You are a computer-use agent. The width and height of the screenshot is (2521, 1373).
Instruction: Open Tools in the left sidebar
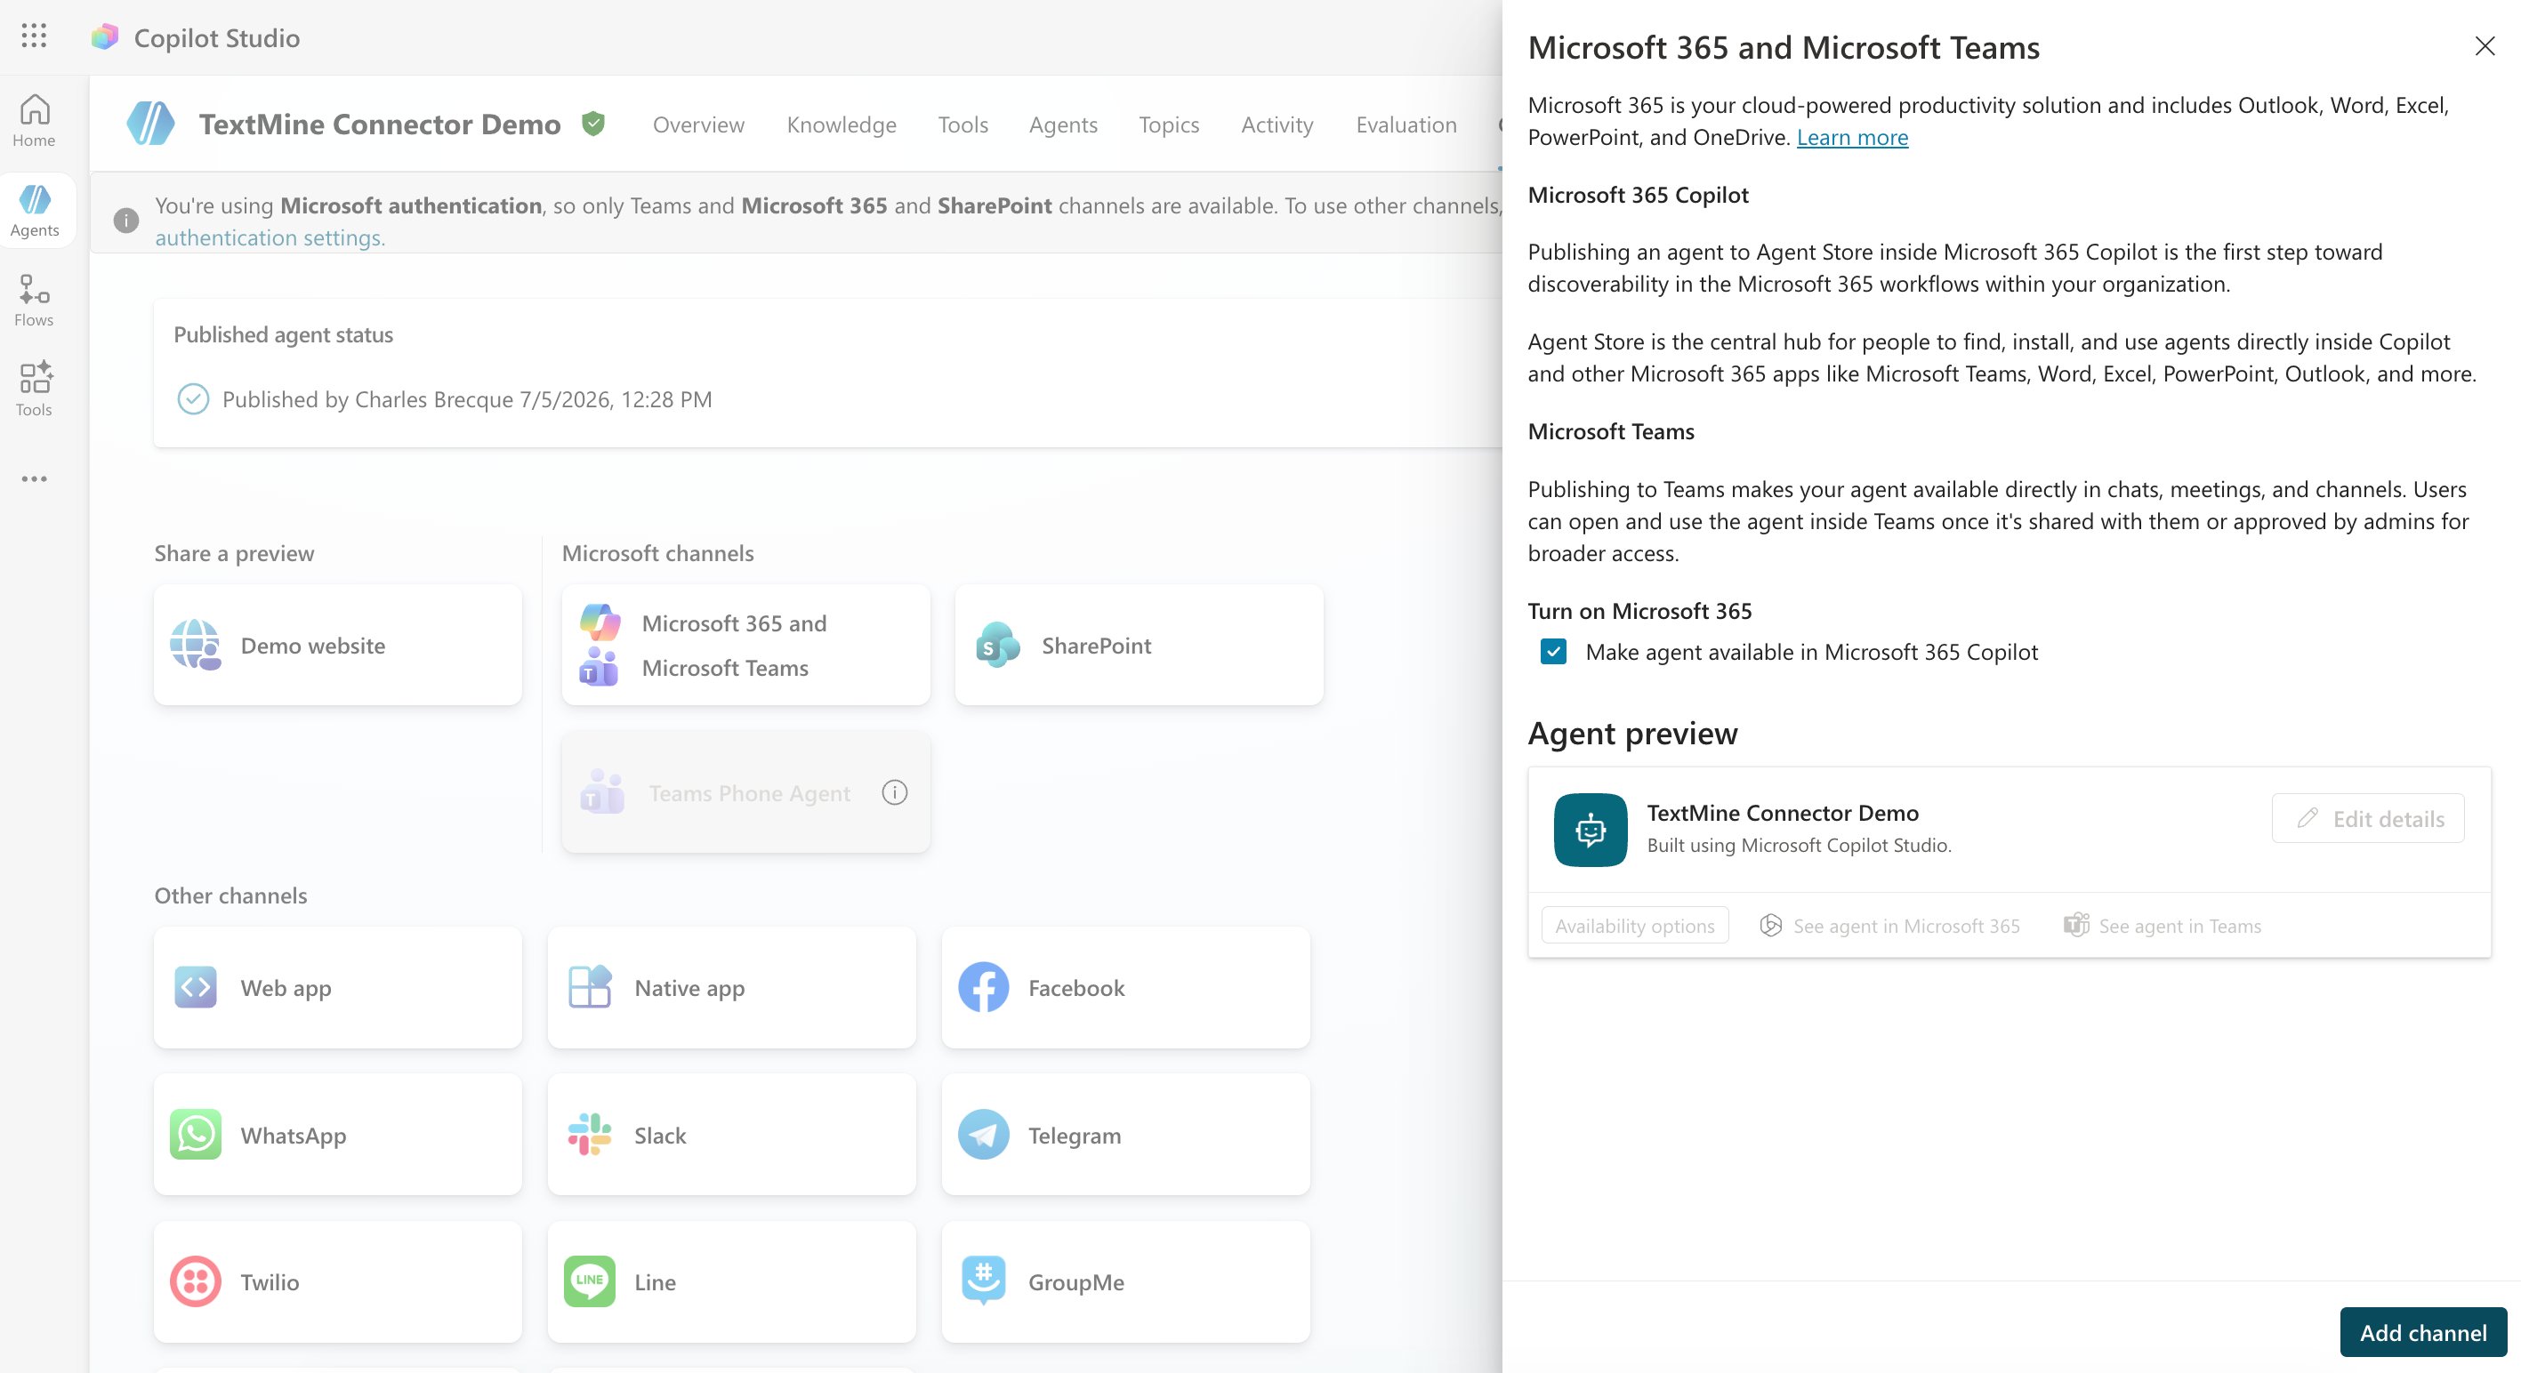coord(35,389)
